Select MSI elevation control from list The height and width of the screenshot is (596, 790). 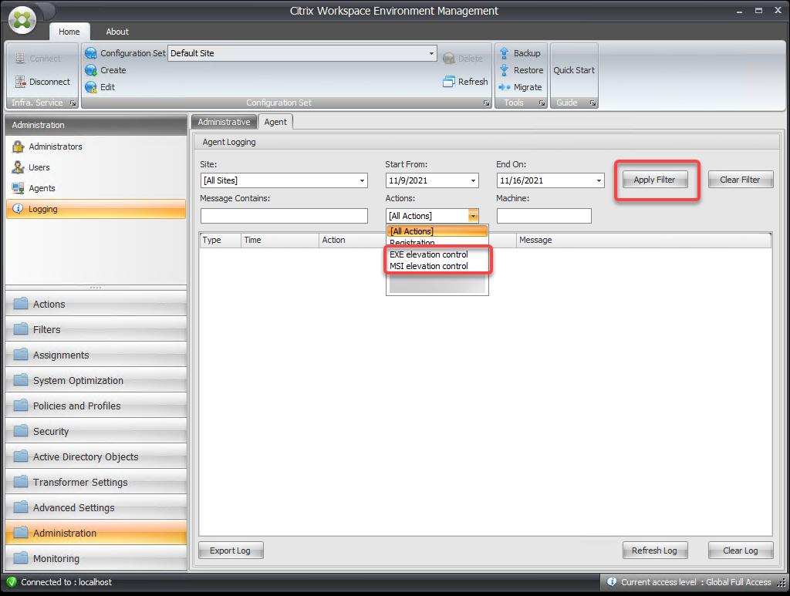pos(437,266)
